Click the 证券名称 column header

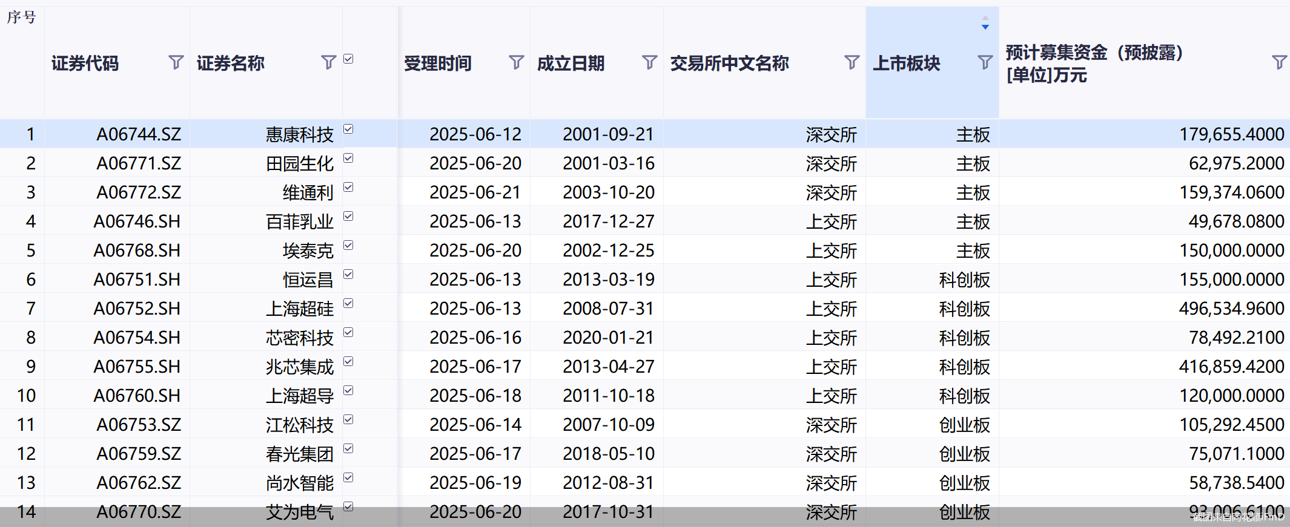point(230,63)
